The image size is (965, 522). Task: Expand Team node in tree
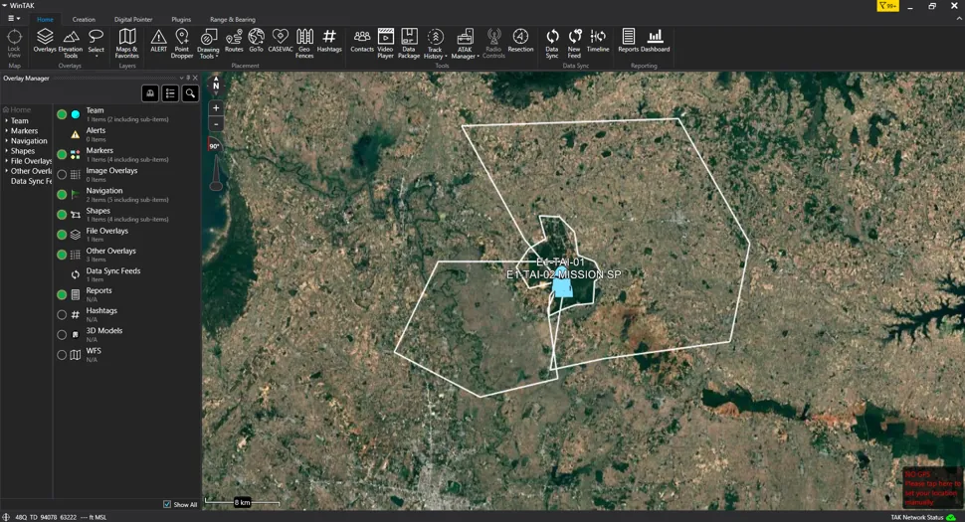pyautogui.click(x=7, y=120)
